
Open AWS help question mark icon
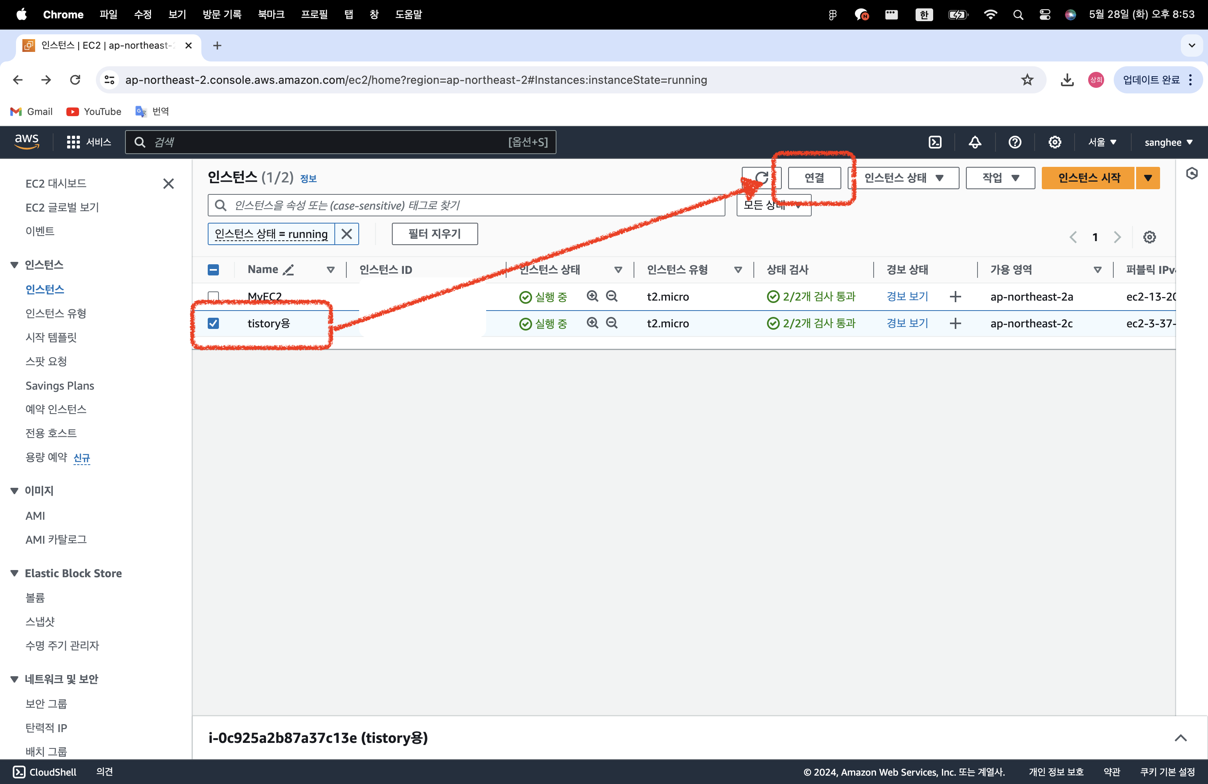tap(1015, 143)
